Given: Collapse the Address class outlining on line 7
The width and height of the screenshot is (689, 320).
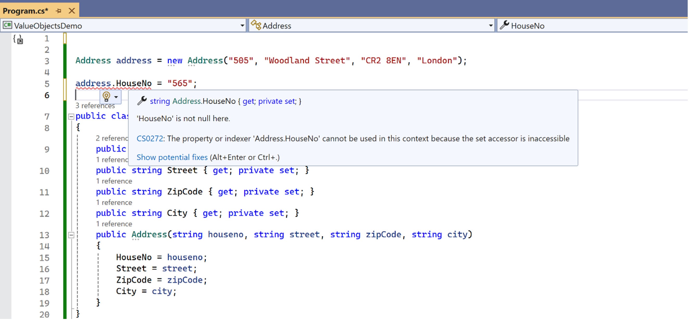Looking at the screenshot, I should 71,117.
